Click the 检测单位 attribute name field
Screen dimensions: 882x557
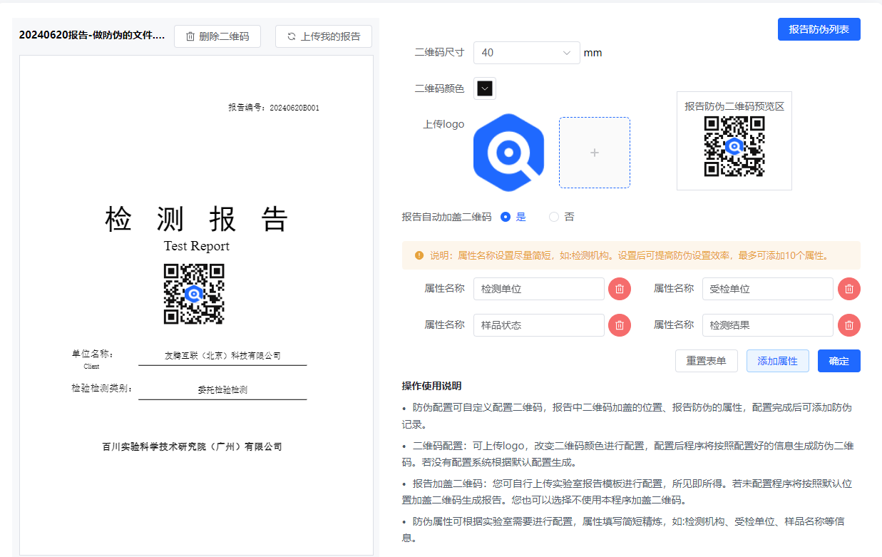pyautogui.click(x=539, y=289)
